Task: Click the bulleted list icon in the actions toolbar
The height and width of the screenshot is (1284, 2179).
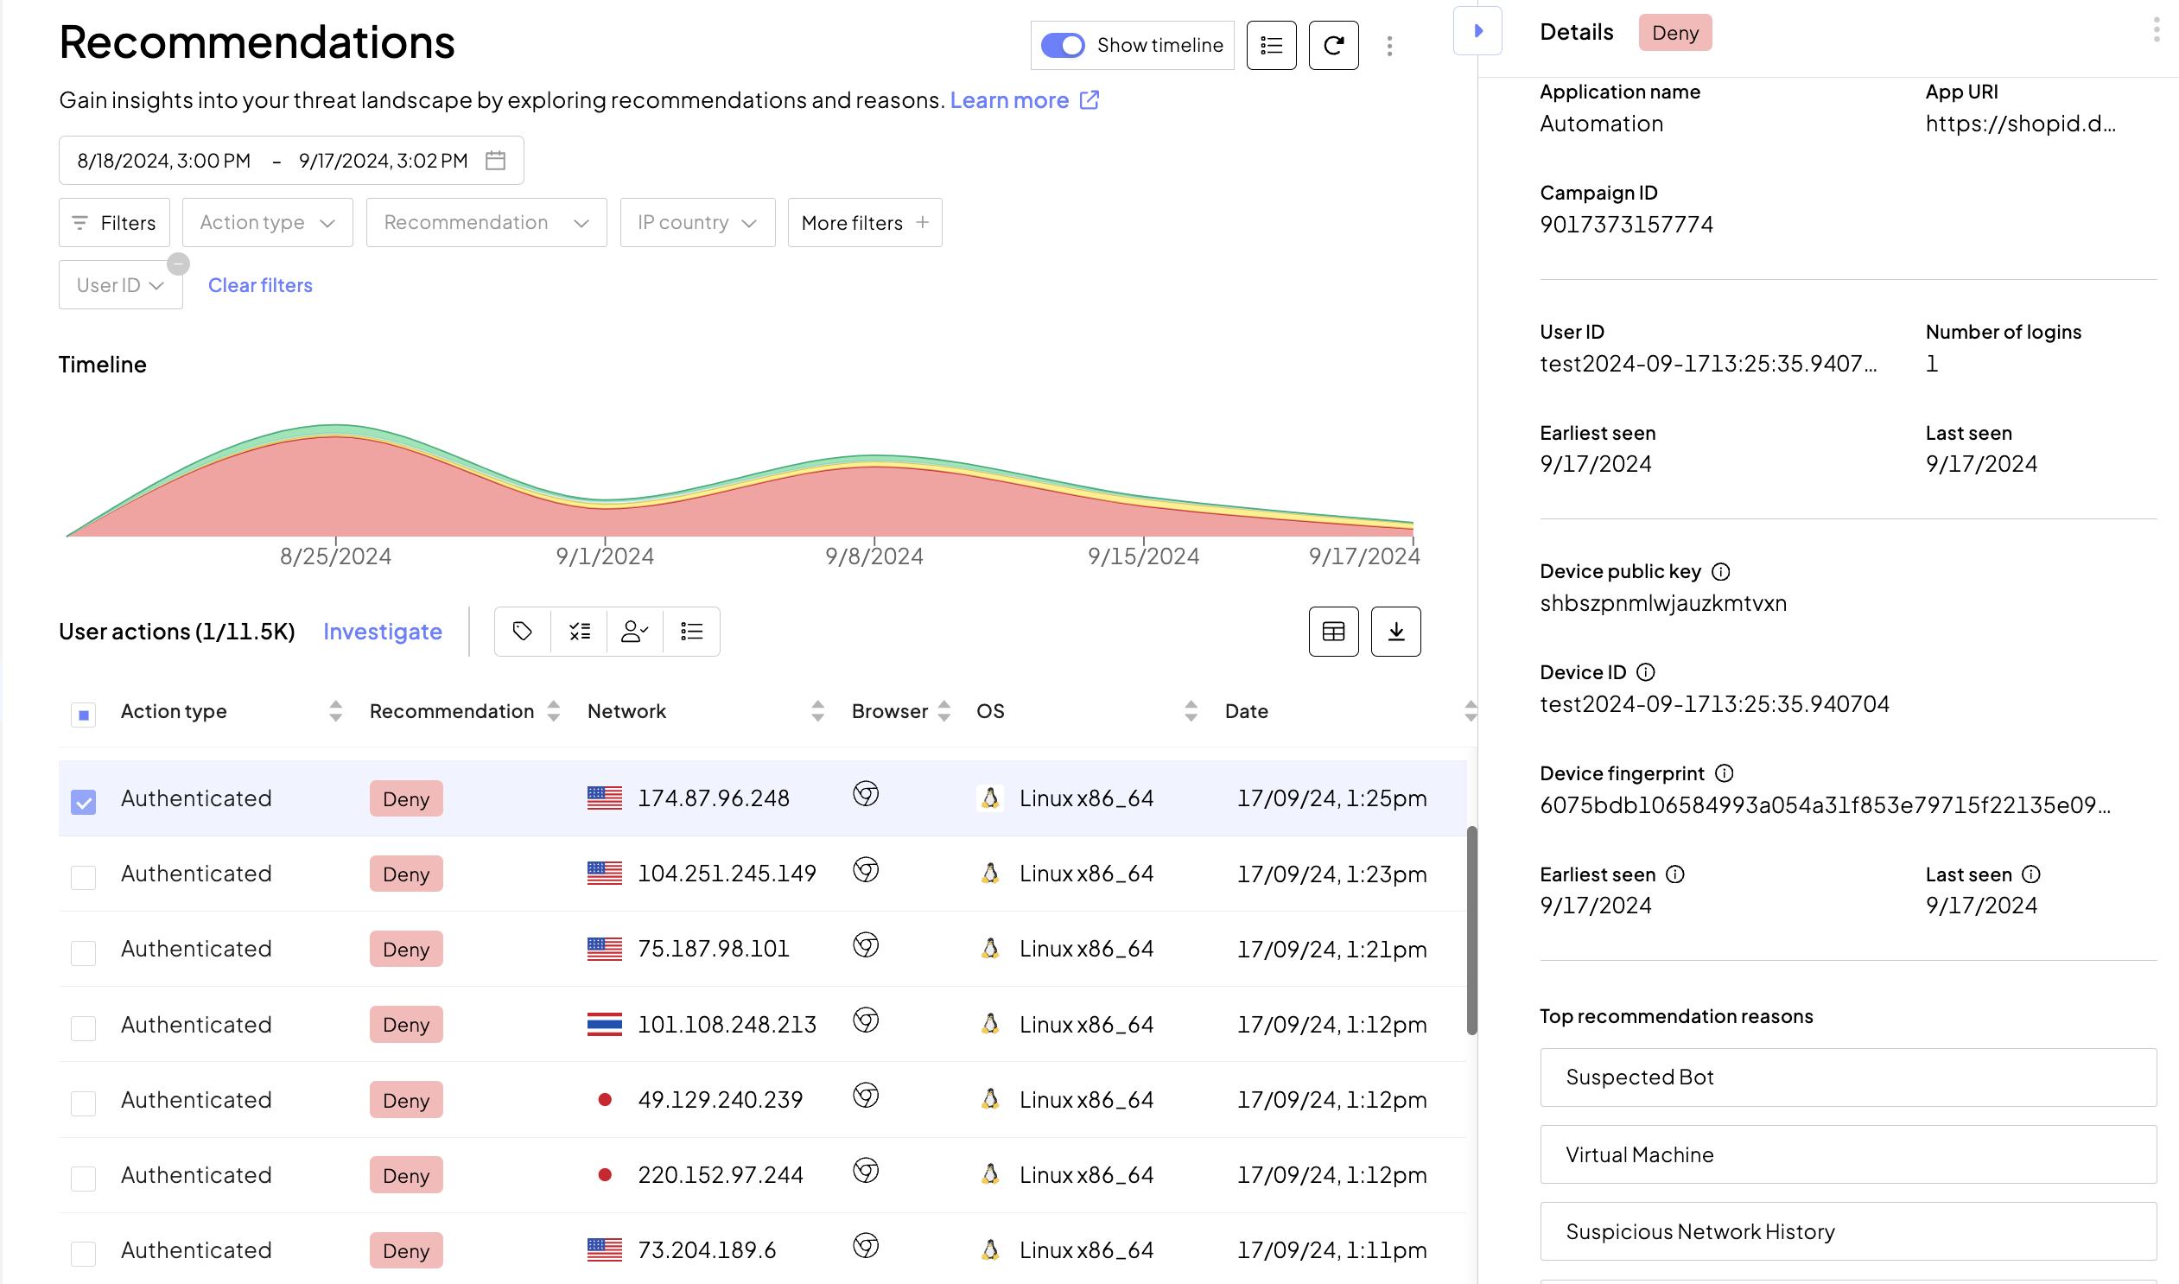Action: pyautogui.click(x=691, y=632)
